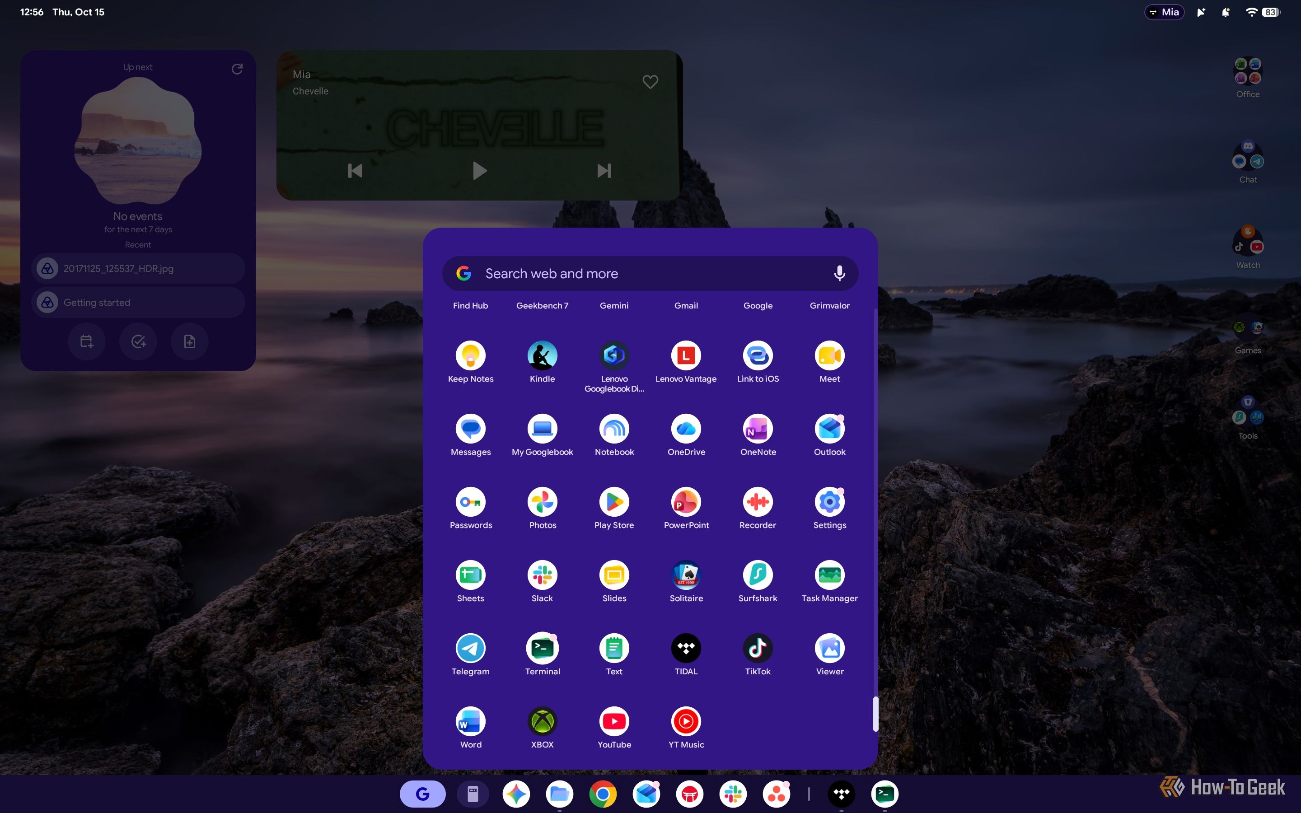Open the Getting started recent item
This screenshot has height=813, width=1301.
tap(138, 302)
